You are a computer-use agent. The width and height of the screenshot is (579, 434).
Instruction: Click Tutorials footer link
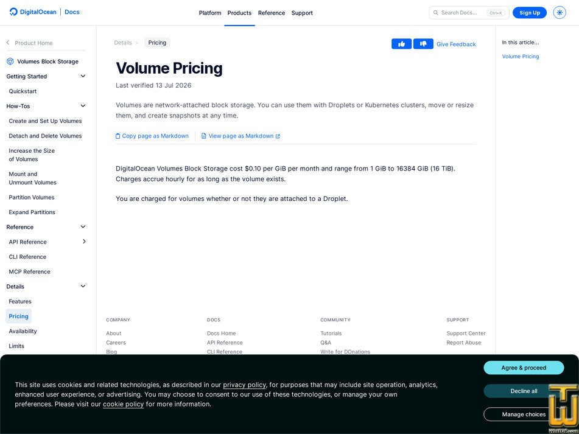click(x=331, y=333)
